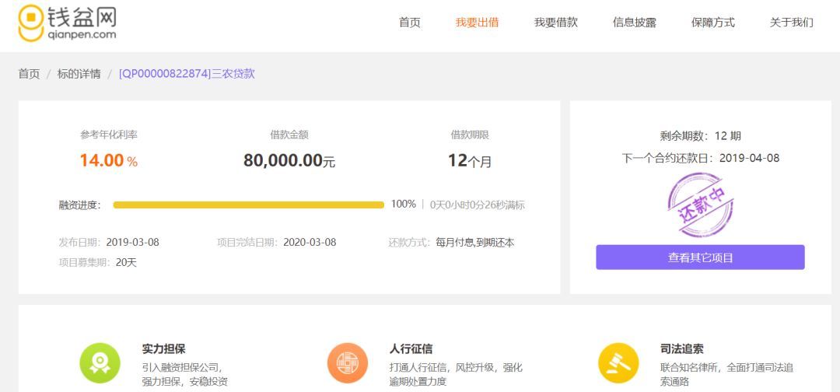This screenshot has width=840, height=392.
Task: Click the green 实力担保 badge icon
Action: pos(100,362)
